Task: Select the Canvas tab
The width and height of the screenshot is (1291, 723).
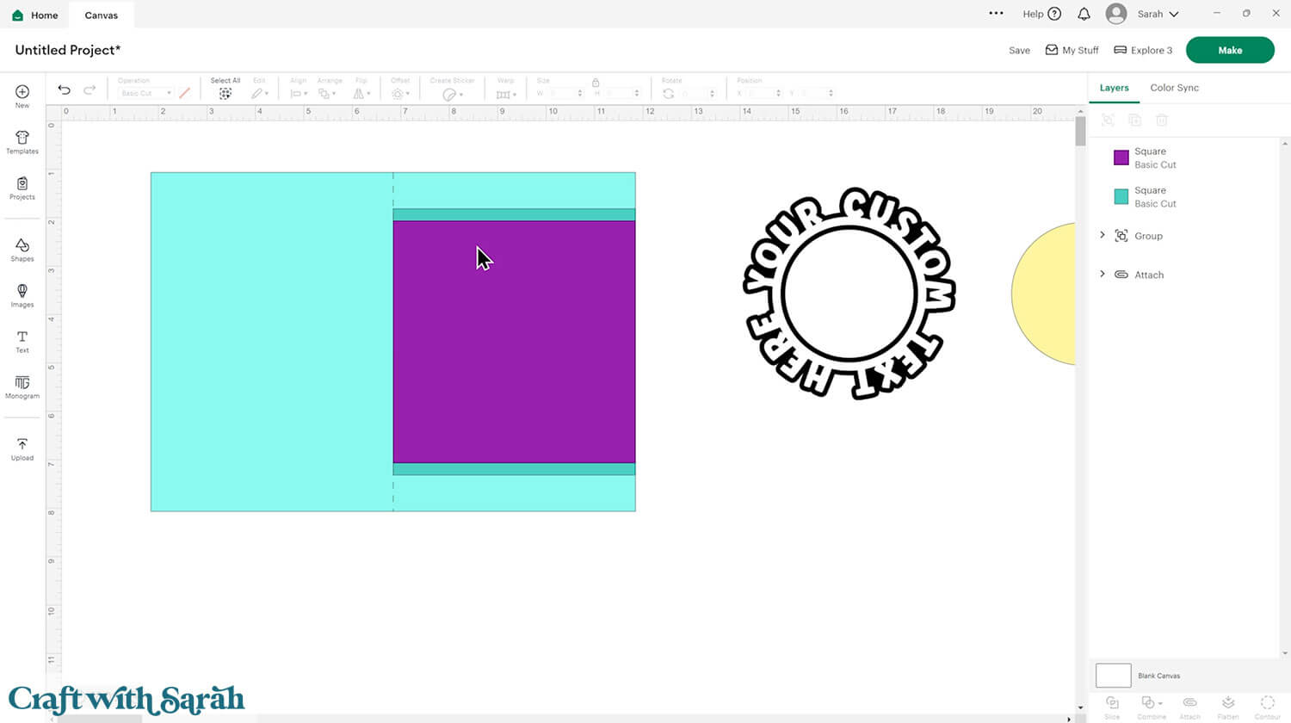Action: (102, 15)
